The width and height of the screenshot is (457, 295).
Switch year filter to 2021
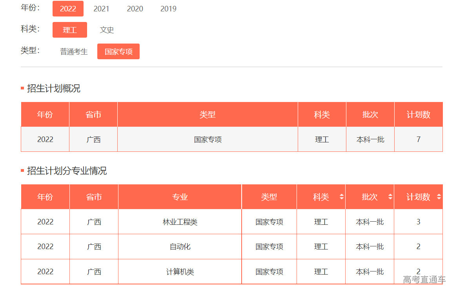tap(101, 9)
